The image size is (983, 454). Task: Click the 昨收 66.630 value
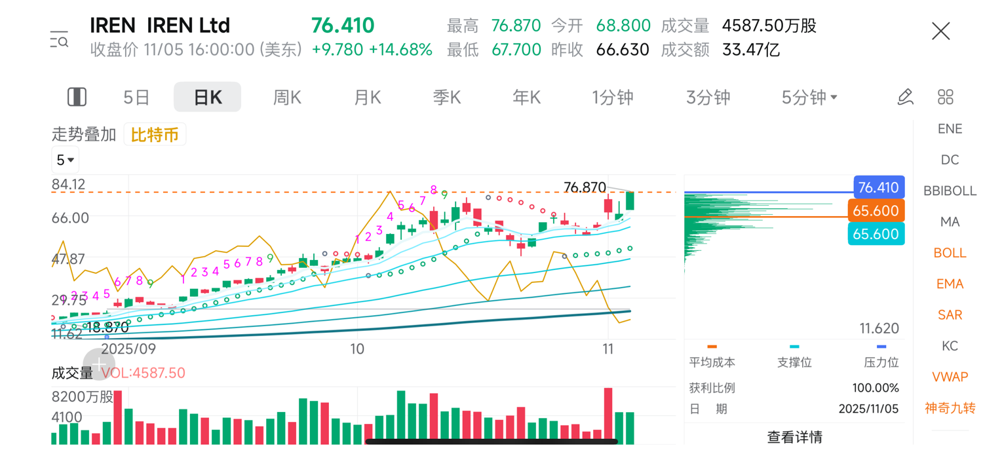[622, 50]
